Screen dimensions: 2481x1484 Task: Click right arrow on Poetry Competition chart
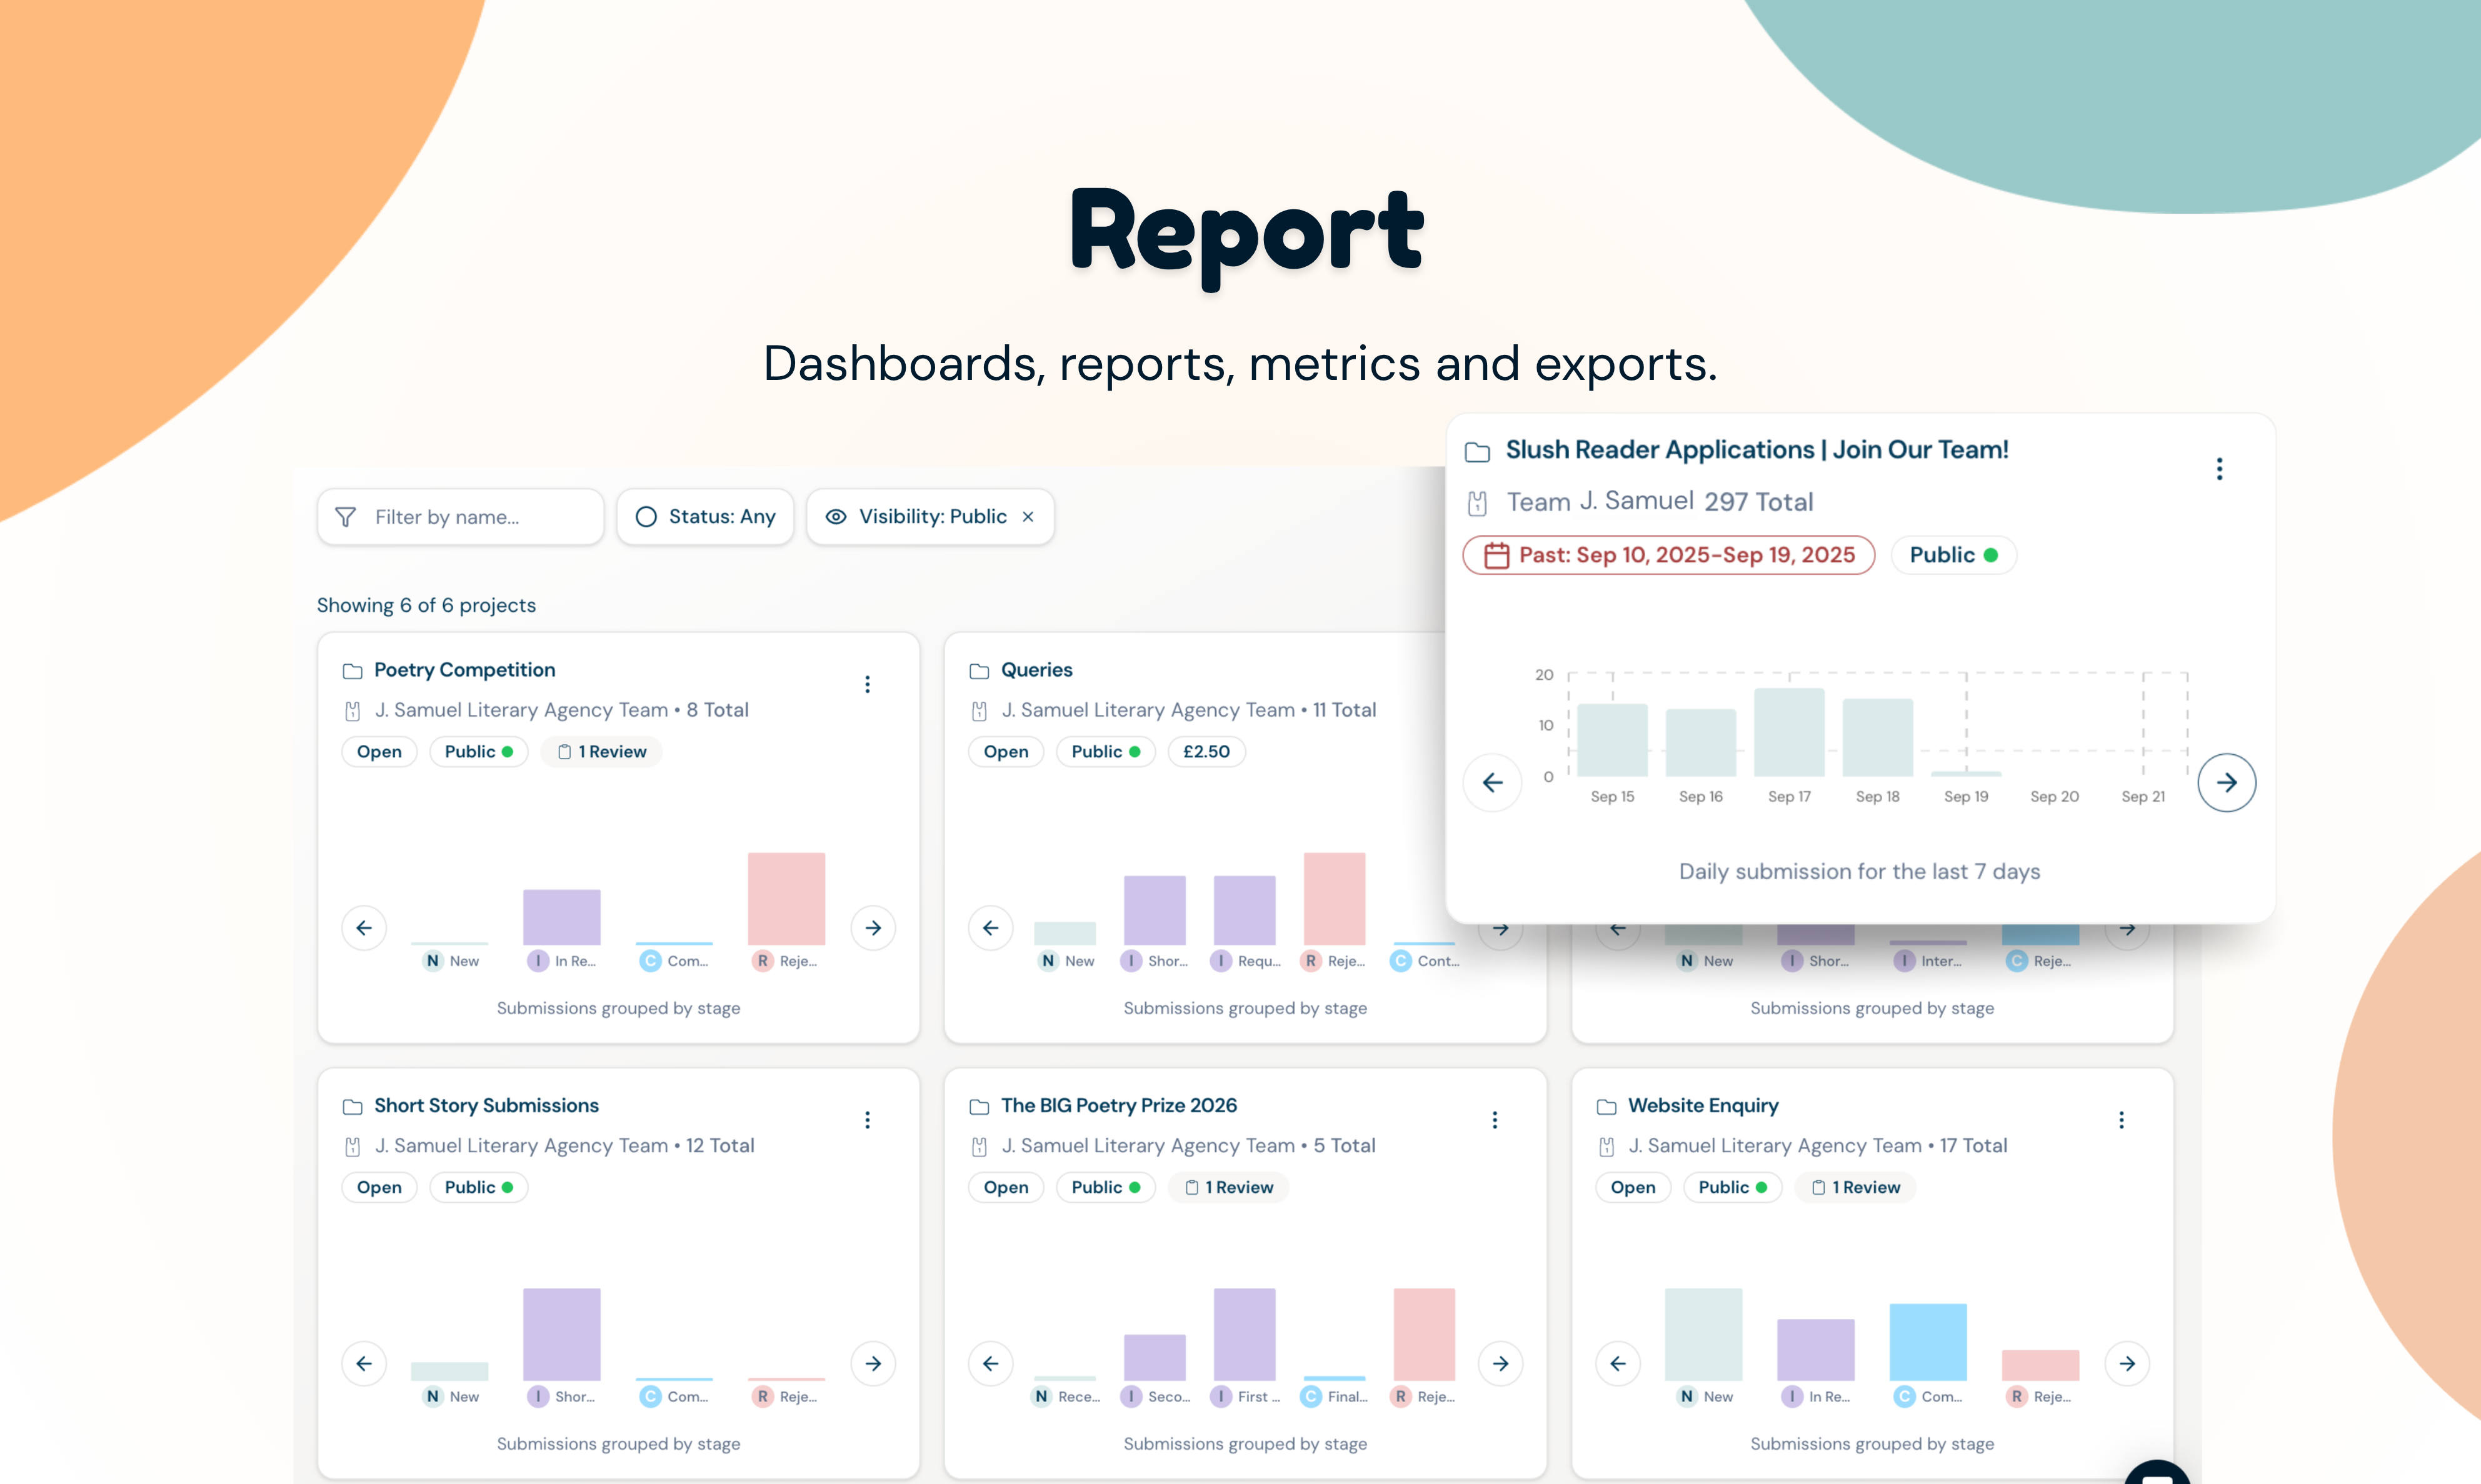pos(873,928)
